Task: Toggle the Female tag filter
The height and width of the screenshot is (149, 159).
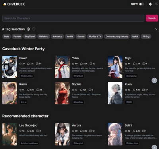Action: pyautogui.click(x=17, y=36)
